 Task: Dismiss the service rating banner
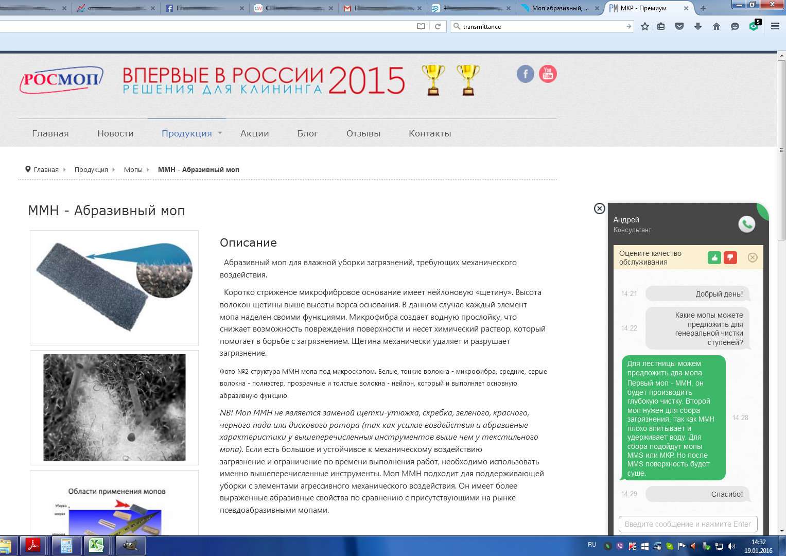pyautogui.click(x=753, y=257)
